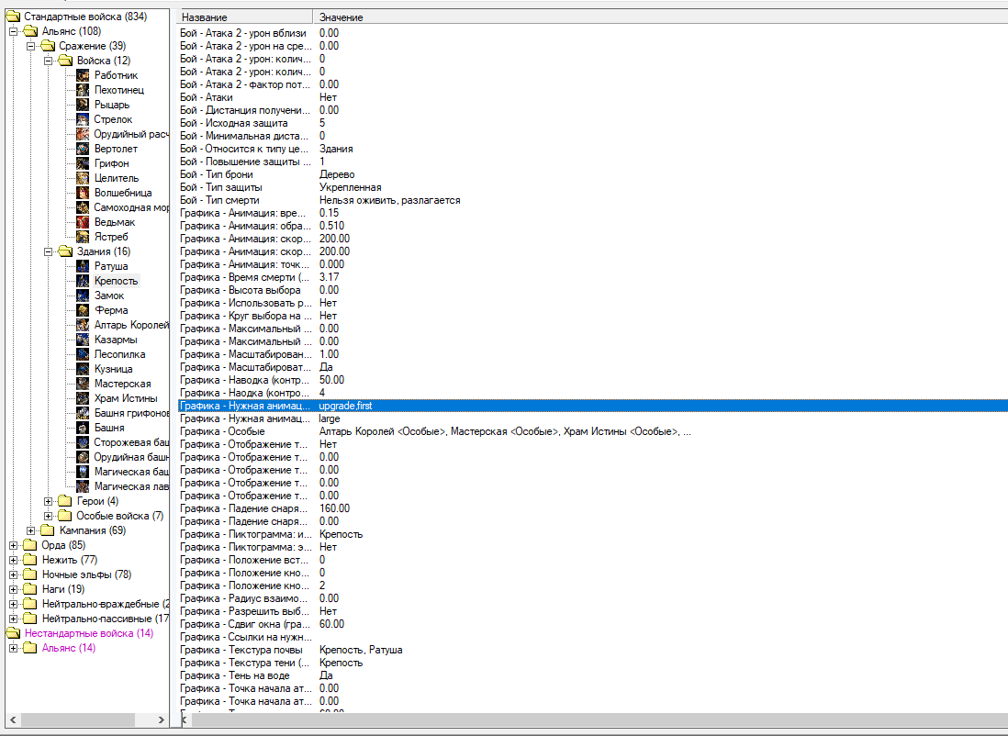
Task: Select the row 'Графика - Тень на воде'
Action: point(593,675)
